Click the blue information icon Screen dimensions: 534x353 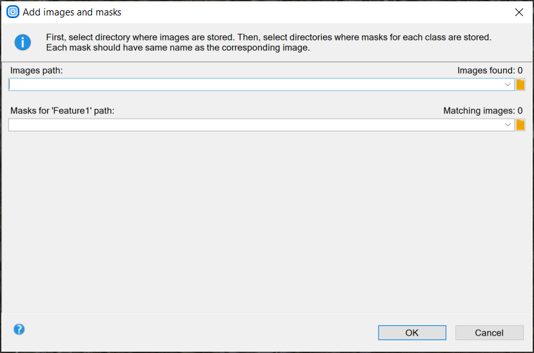(23, 43)
